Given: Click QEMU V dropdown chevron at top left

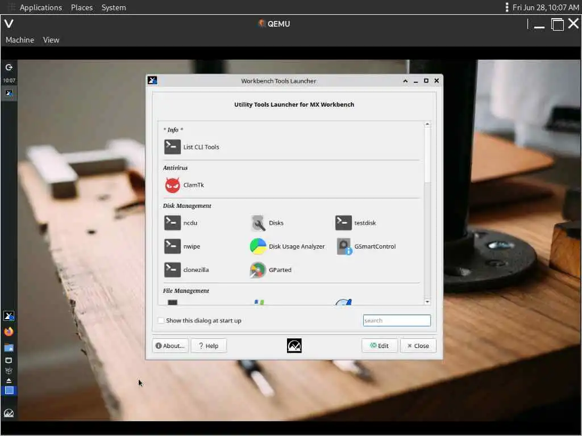Looking at the screenshot, I should pyautogui.click(x=9, y=24).
